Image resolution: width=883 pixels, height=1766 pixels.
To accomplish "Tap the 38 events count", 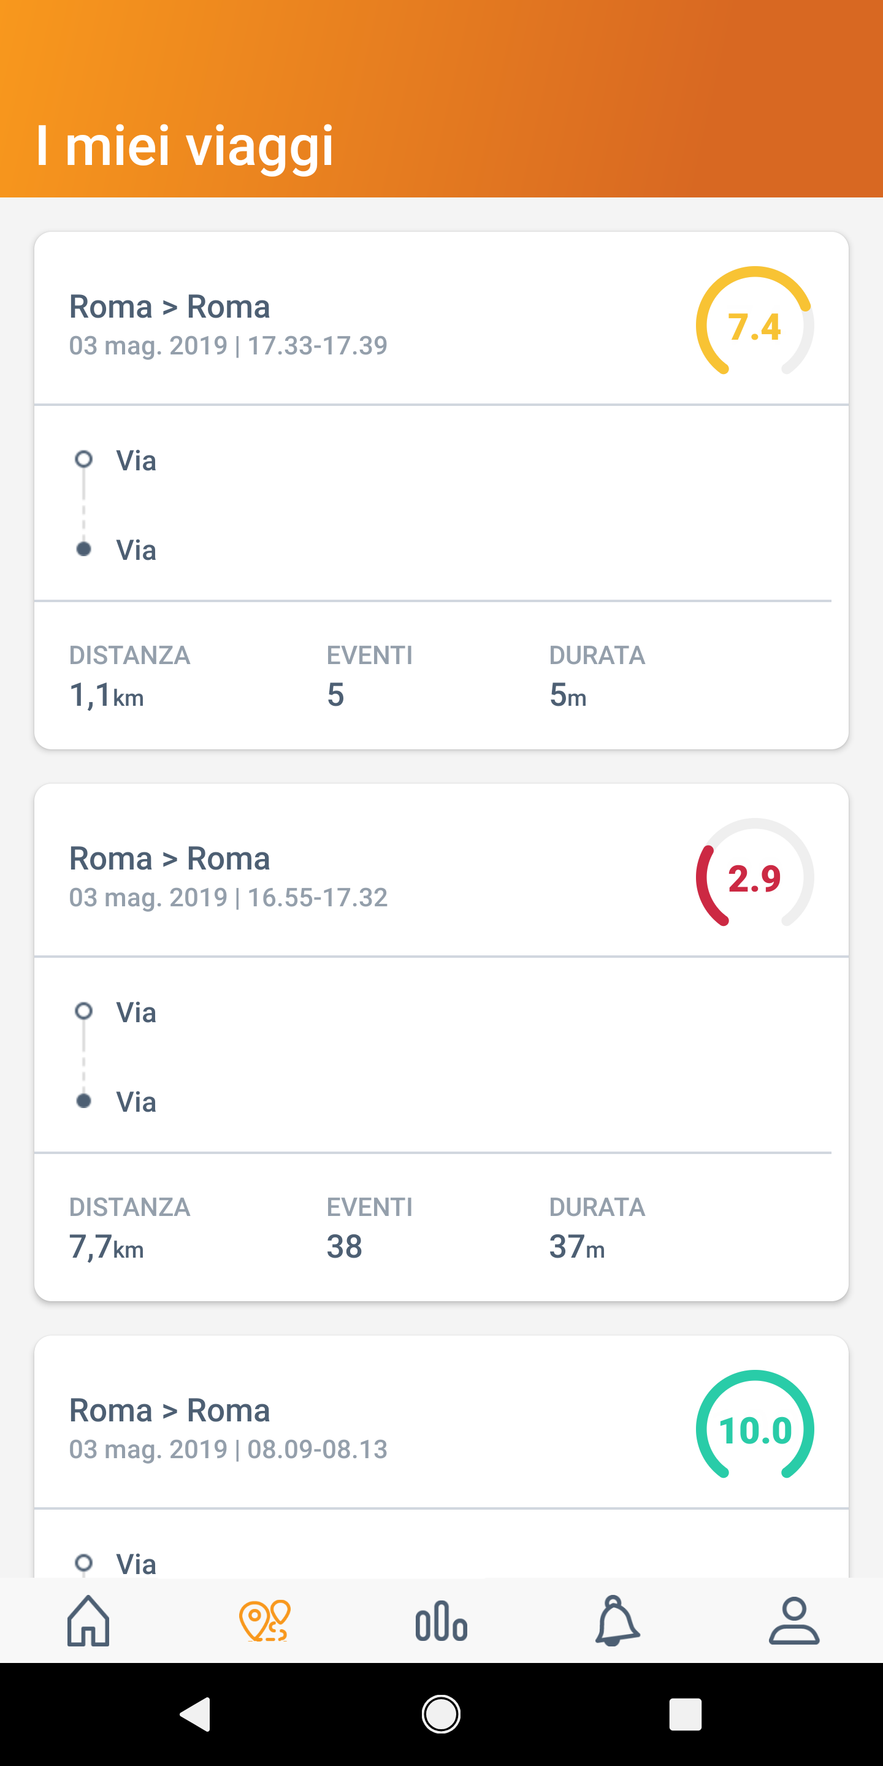I will point(344,1247).
